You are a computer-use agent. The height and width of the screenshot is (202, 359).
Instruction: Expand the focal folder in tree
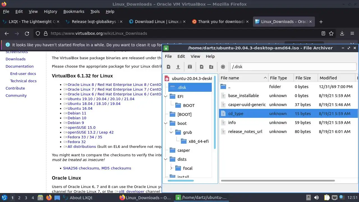pyautogui.click(x=171, y=168)
